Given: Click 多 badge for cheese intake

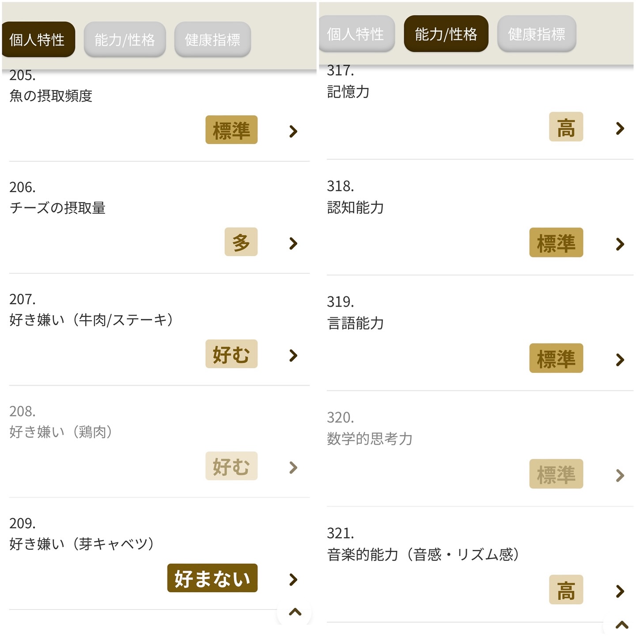Looking at the screenshot, I should (241, 242).
